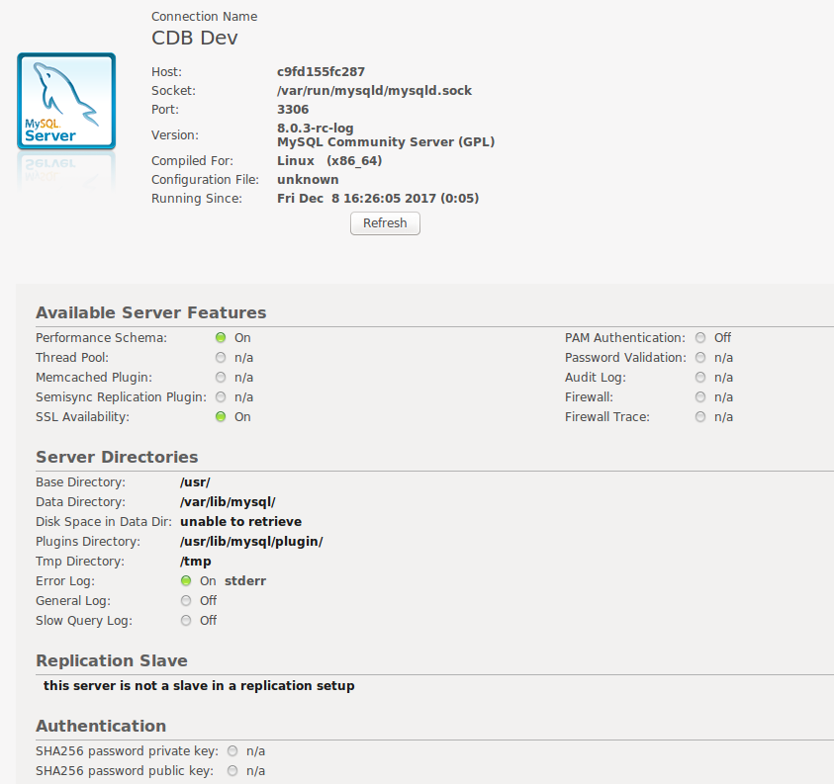The width and height of the screenshot is (834, 784).
Task: Click the Performance Schema label
Action: (x=101, y=337)
